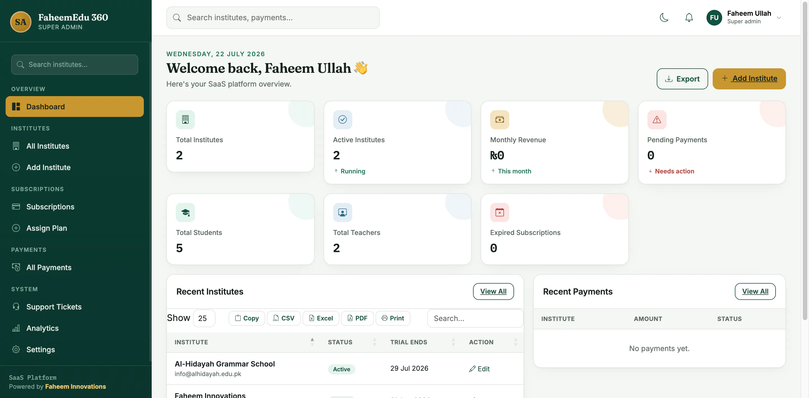Print the Recent Institutes table
This screenshot has height=398, width=809.
[393, 318]
